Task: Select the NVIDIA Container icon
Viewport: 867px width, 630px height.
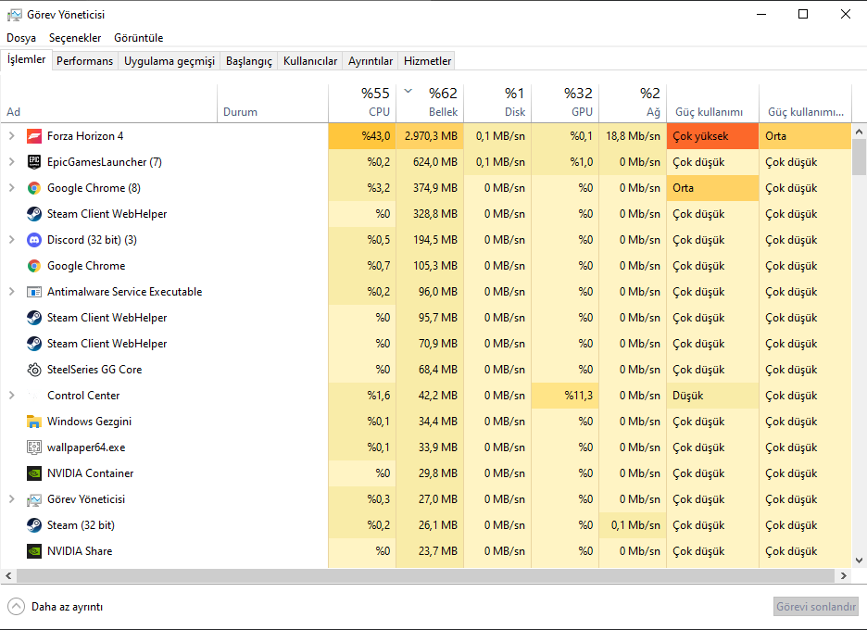Action: [34, 473]
